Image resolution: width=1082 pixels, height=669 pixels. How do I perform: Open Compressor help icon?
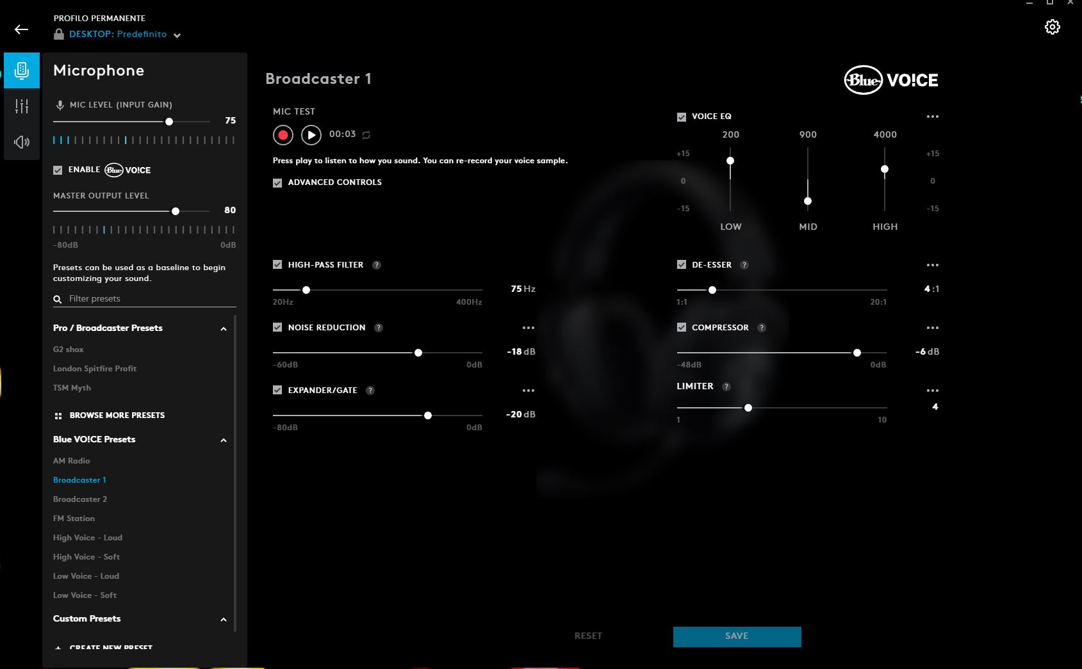click(x=762, y=328)
